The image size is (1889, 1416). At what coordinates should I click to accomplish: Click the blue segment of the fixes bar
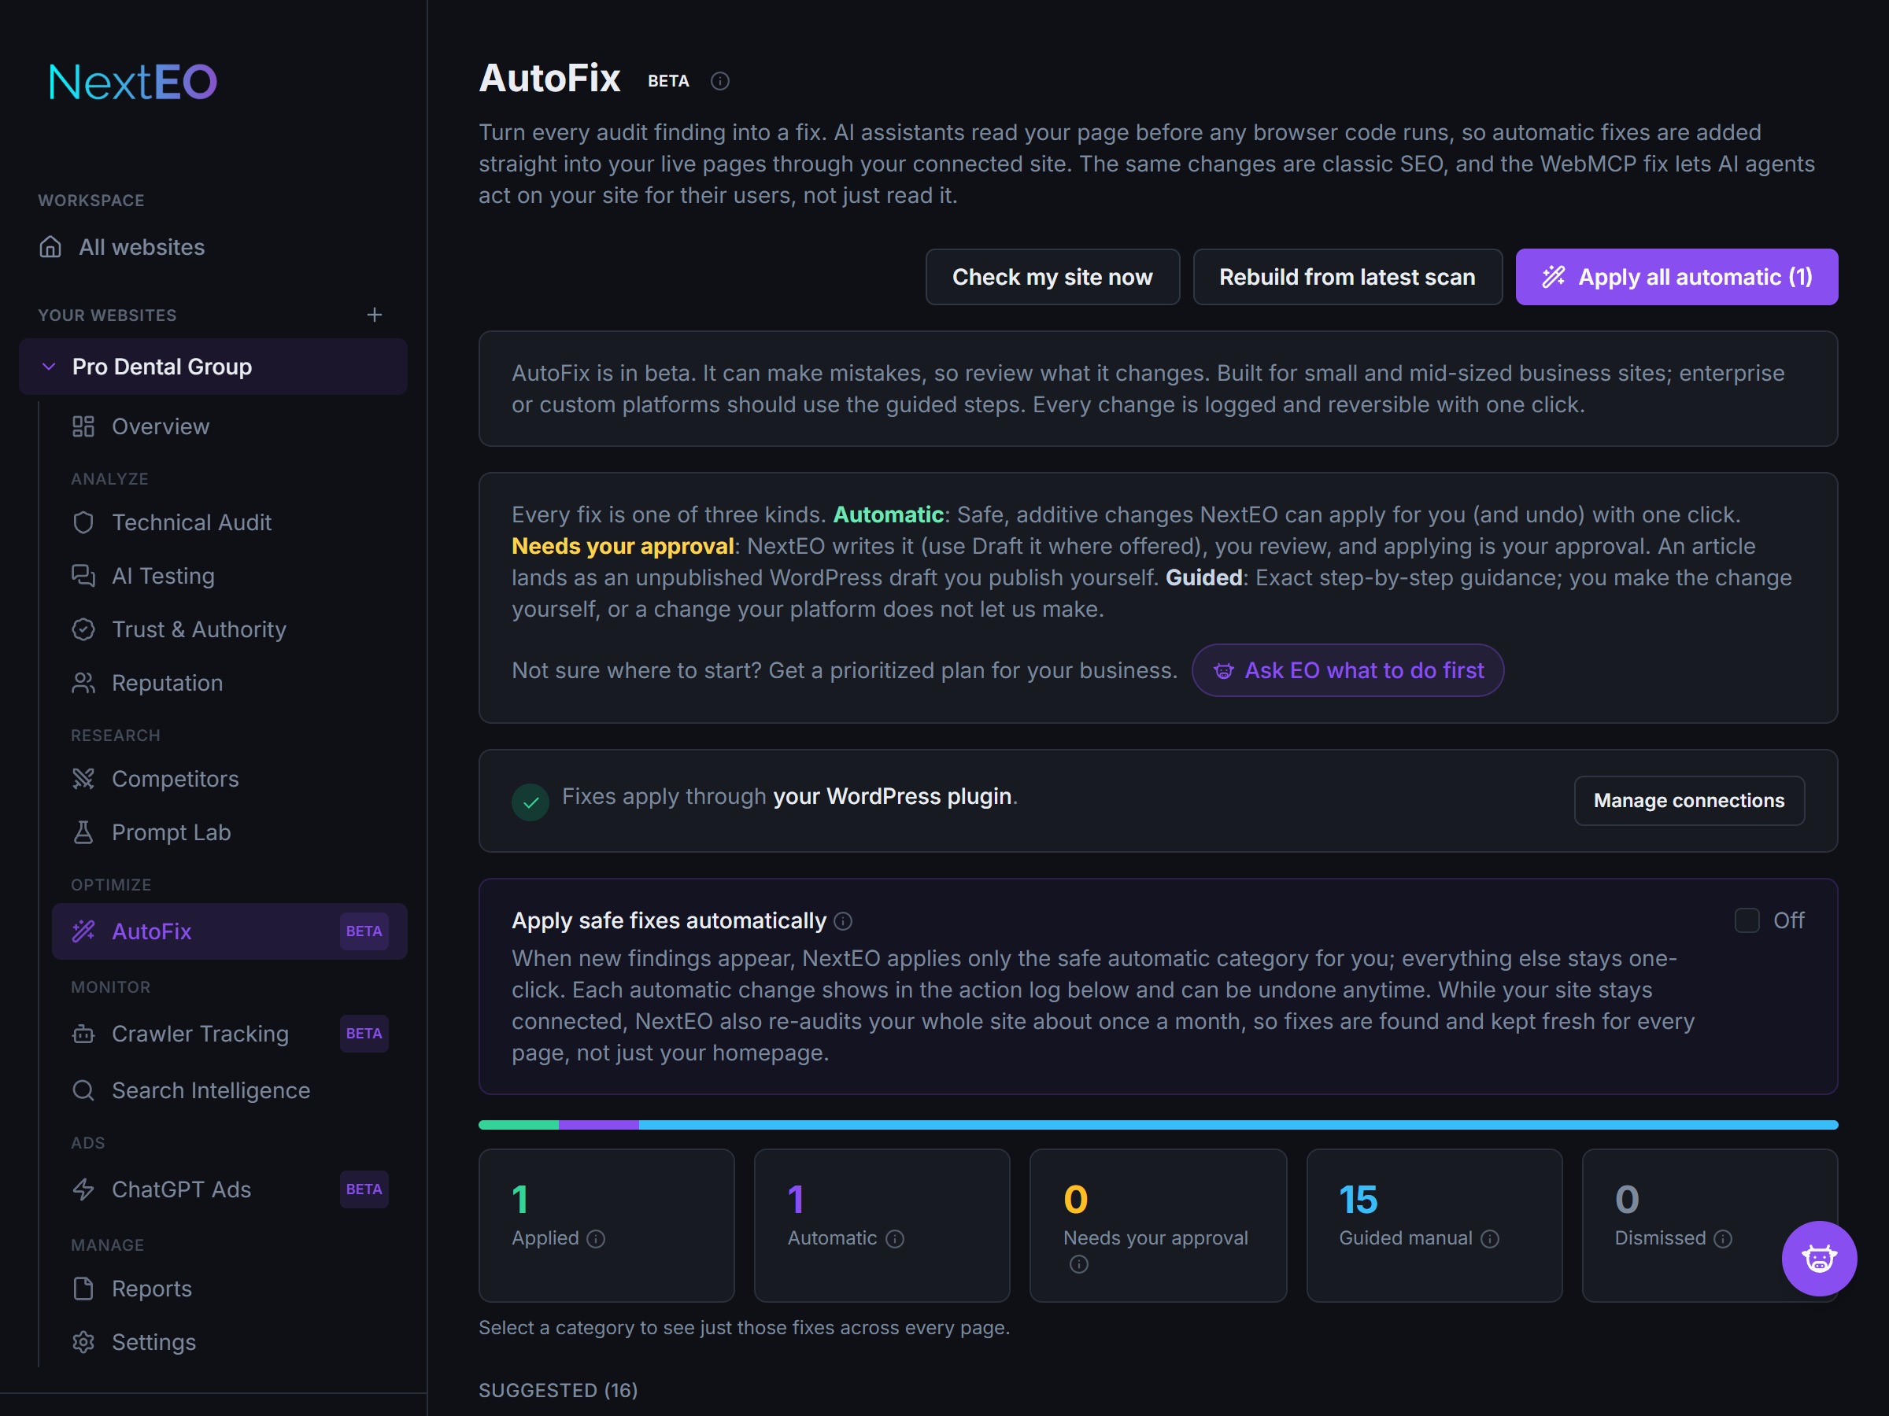(1238, 1125)
